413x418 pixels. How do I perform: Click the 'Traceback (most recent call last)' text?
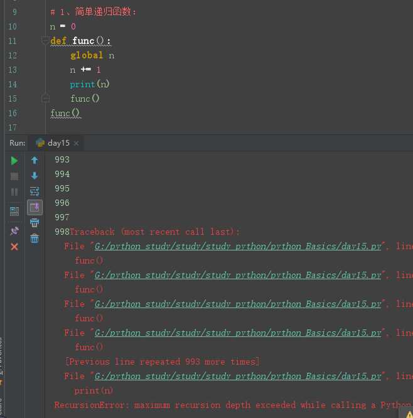[x=154, y=232]
